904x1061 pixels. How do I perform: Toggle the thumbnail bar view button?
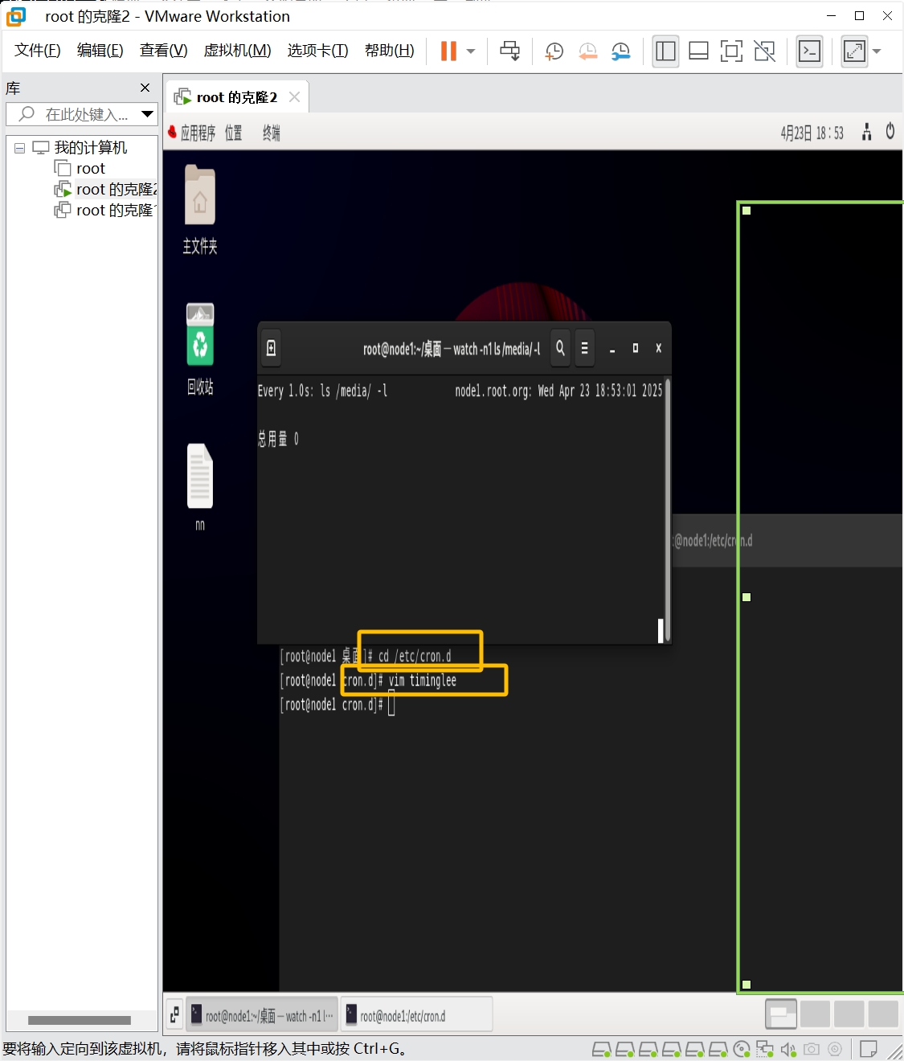click(699, 51)
